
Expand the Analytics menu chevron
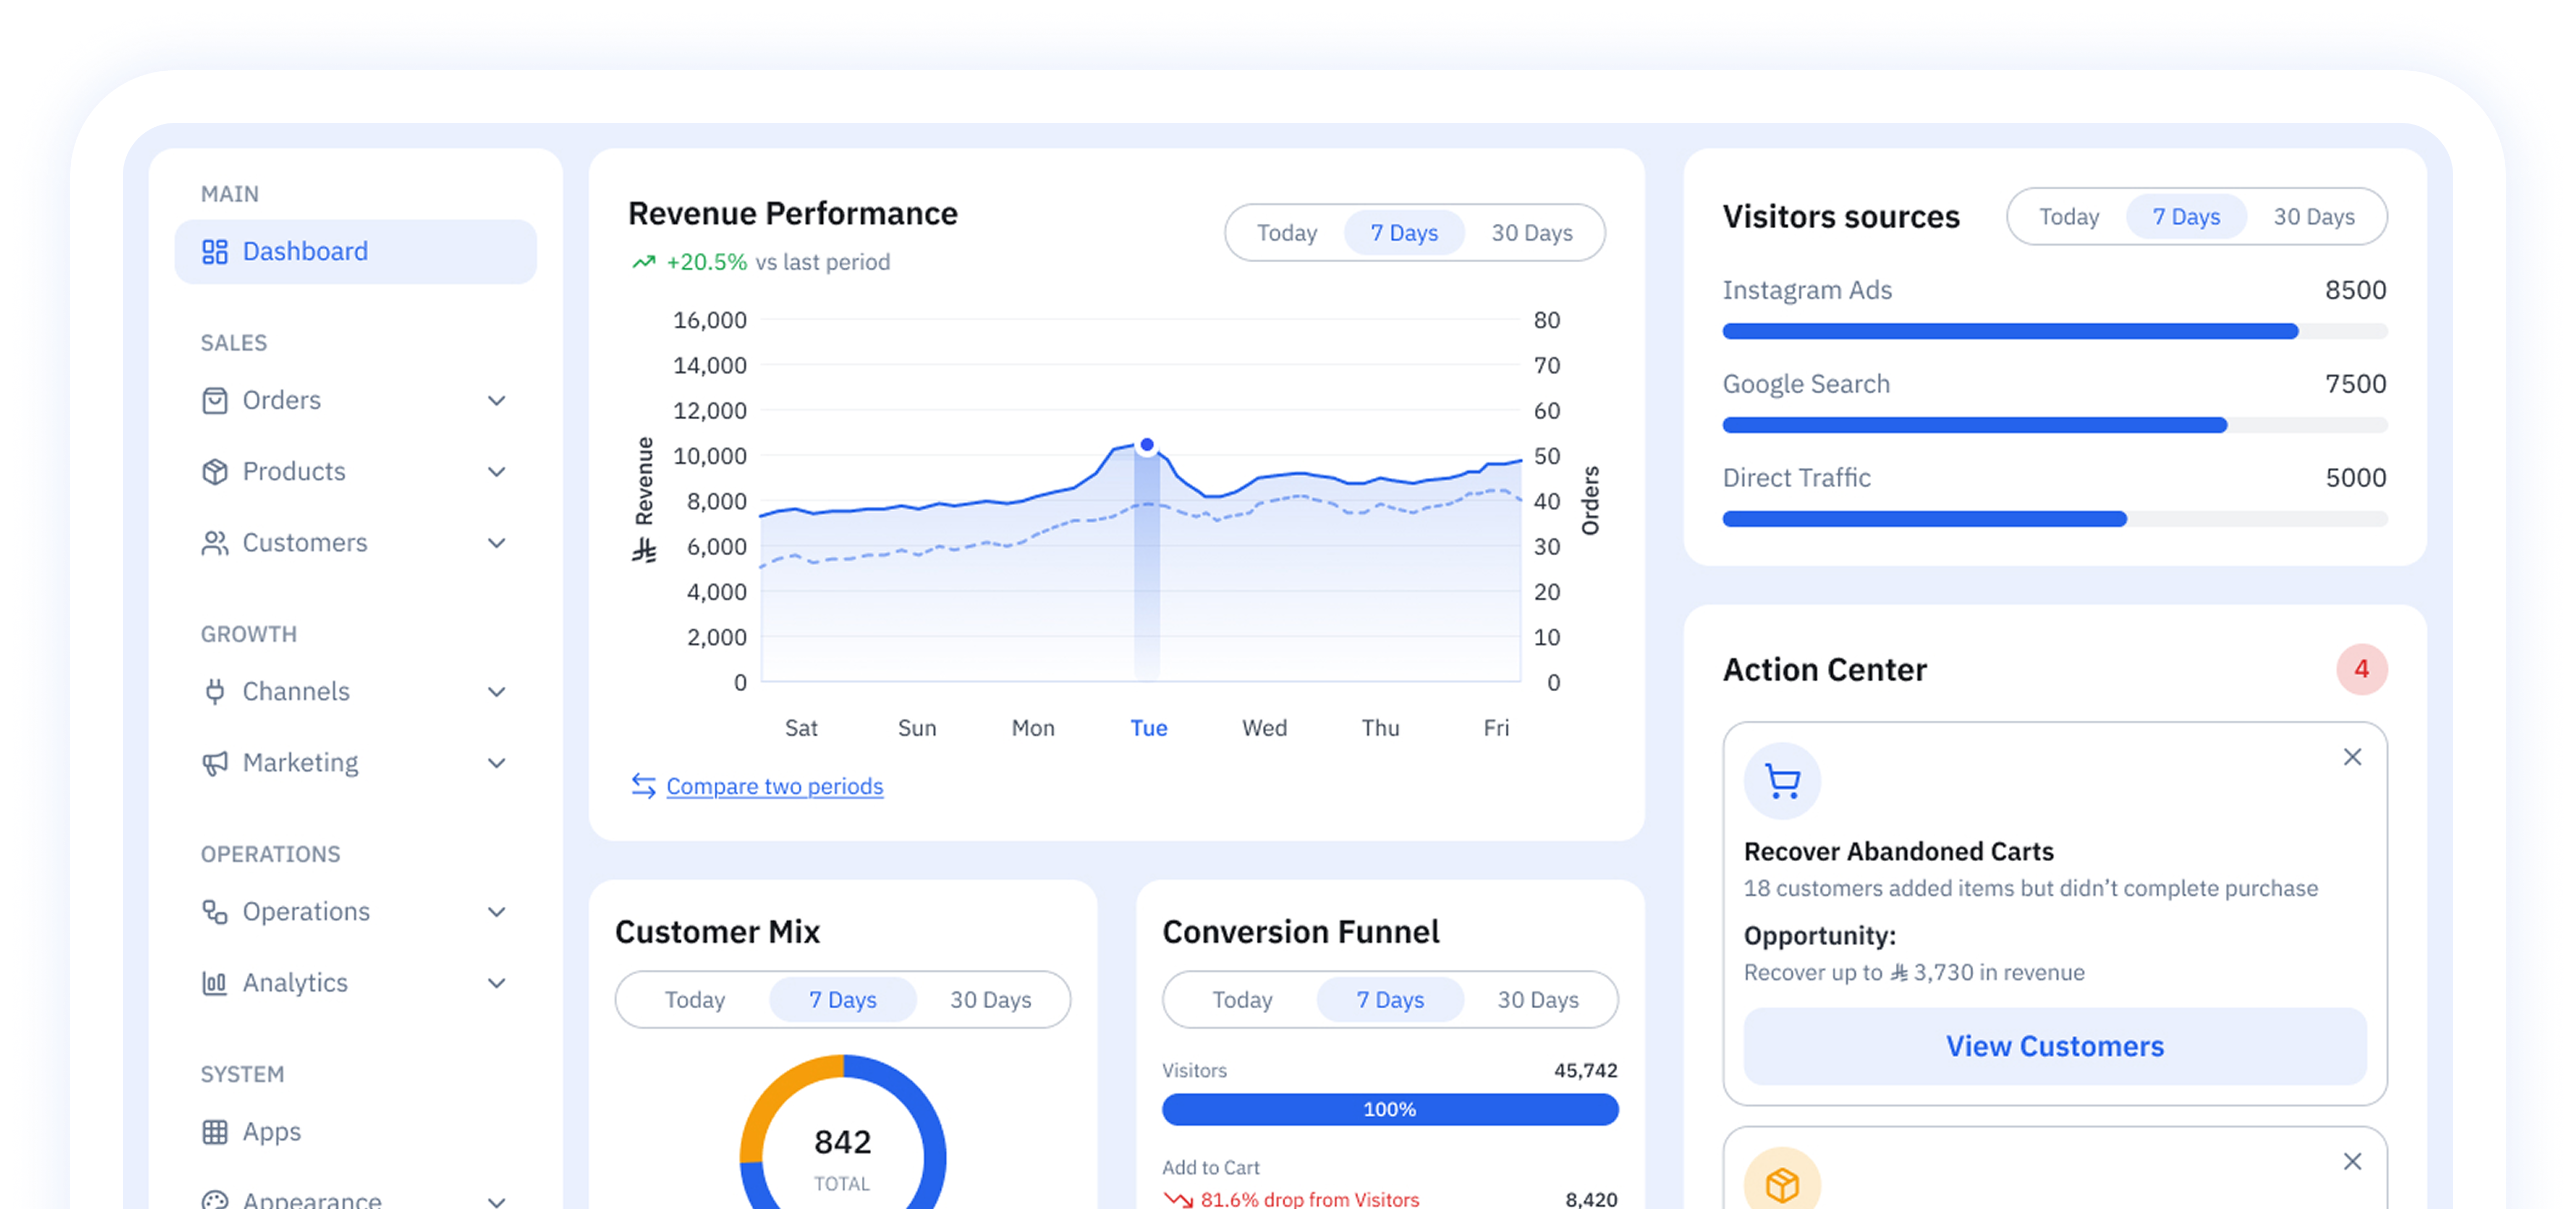tap(496, 983)
